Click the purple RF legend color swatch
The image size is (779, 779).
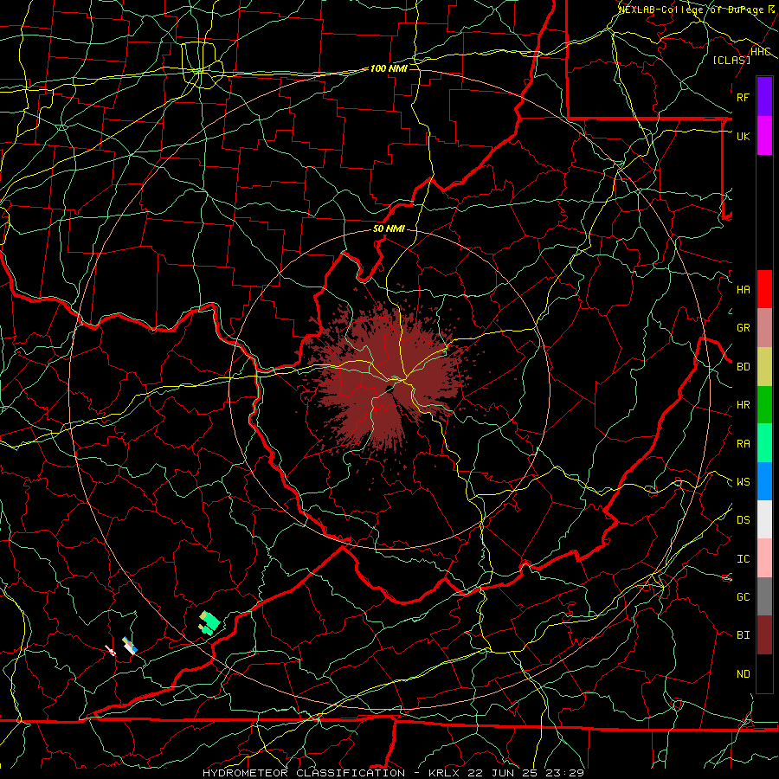tap(764, 97)
